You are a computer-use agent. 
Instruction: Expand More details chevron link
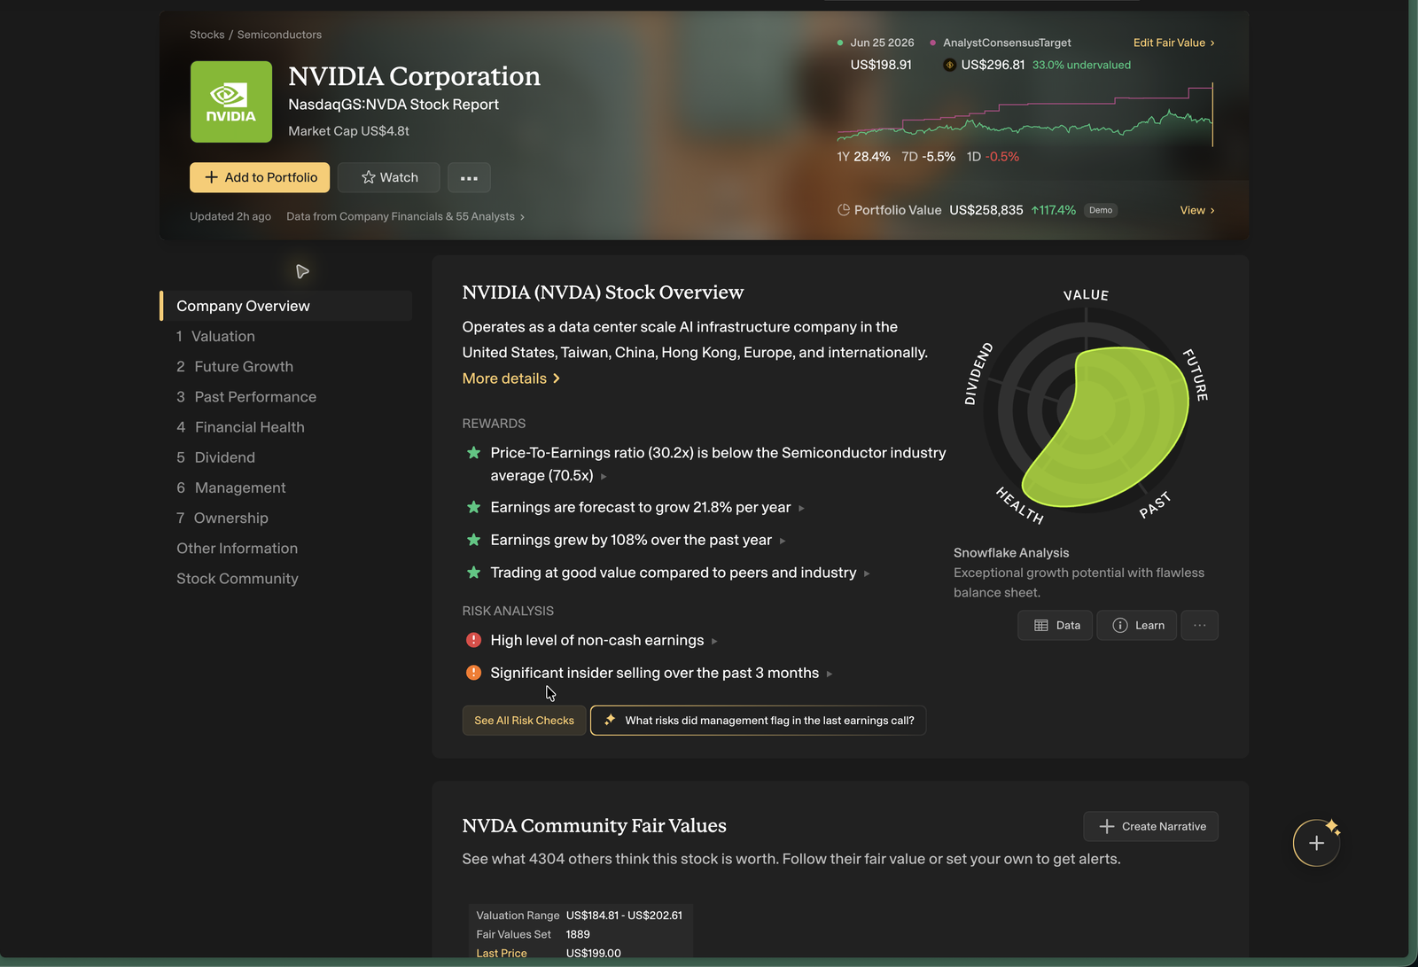tap(511, 378)
